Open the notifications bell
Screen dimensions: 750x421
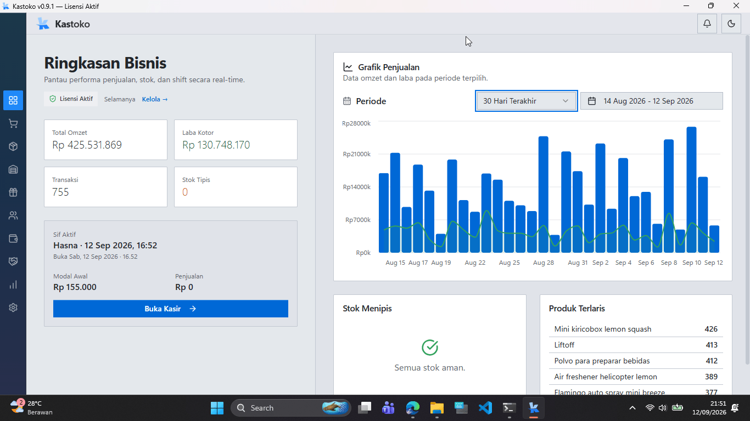[x=707, y=24]
